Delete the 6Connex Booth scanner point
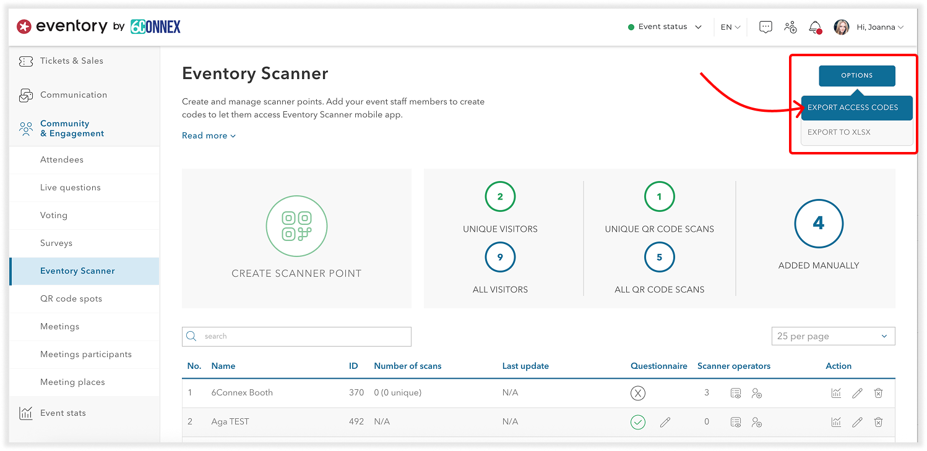The height and width of the screenshot is (451, 927). (878, 393)
